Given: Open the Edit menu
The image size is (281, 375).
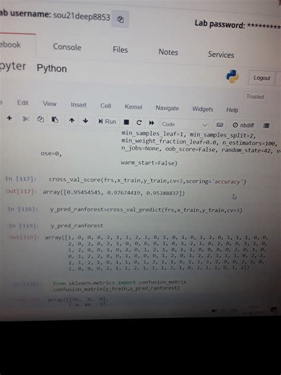Looking at the screenshot, I should click(23, 103).
